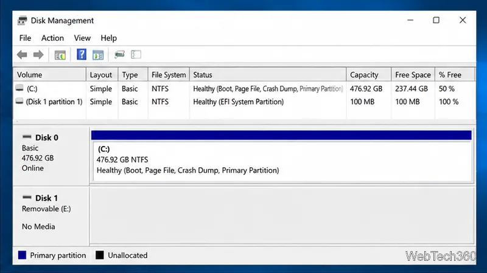
Task: Click the Healthy (EFI System Partition) status
Action: 238,102
